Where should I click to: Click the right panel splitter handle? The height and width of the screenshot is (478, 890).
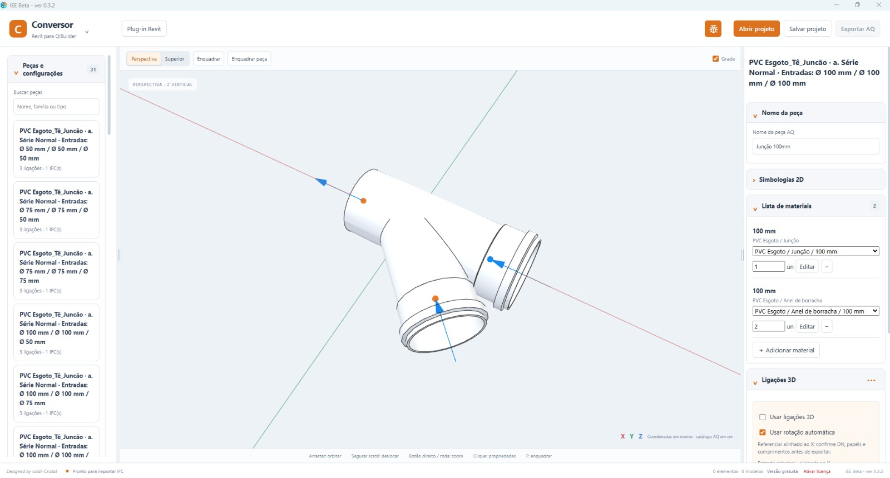743,255
